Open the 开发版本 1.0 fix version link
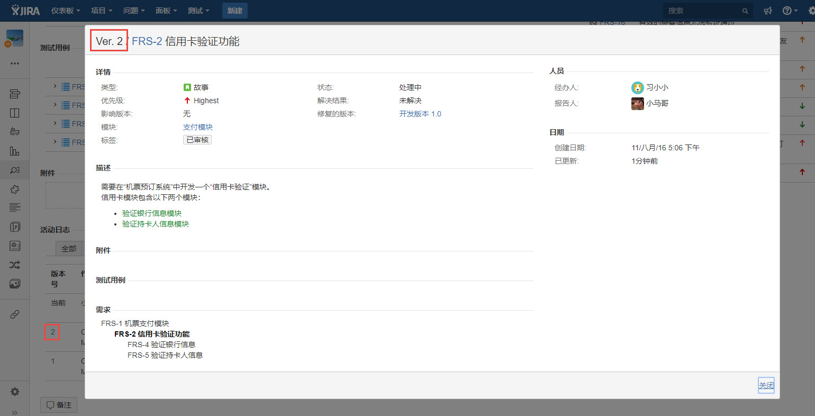815x416 pixels. pyautogui.click(x=420, y=114)
